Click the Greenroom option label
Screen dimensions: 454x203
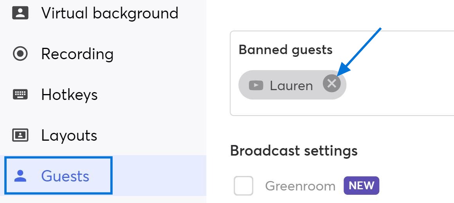[x=300, y=186]
